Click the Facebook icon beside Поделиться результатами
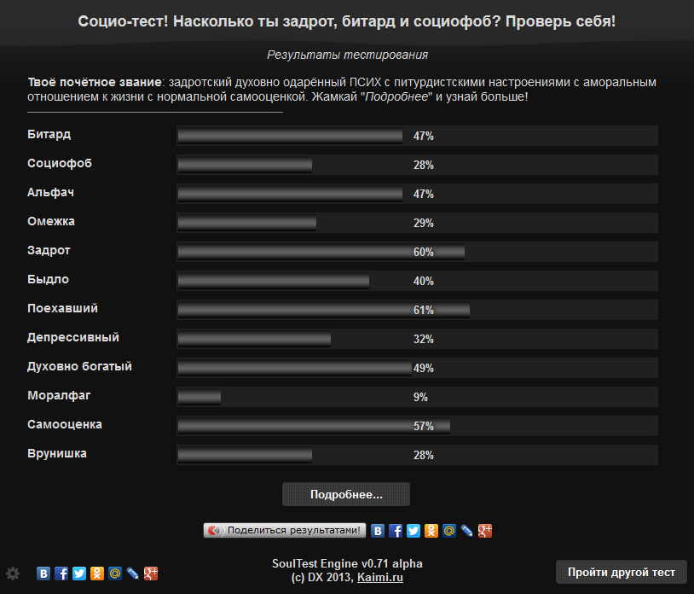Image resolution: width=694 pixels, height=594 pixels. tap(396, 531)
